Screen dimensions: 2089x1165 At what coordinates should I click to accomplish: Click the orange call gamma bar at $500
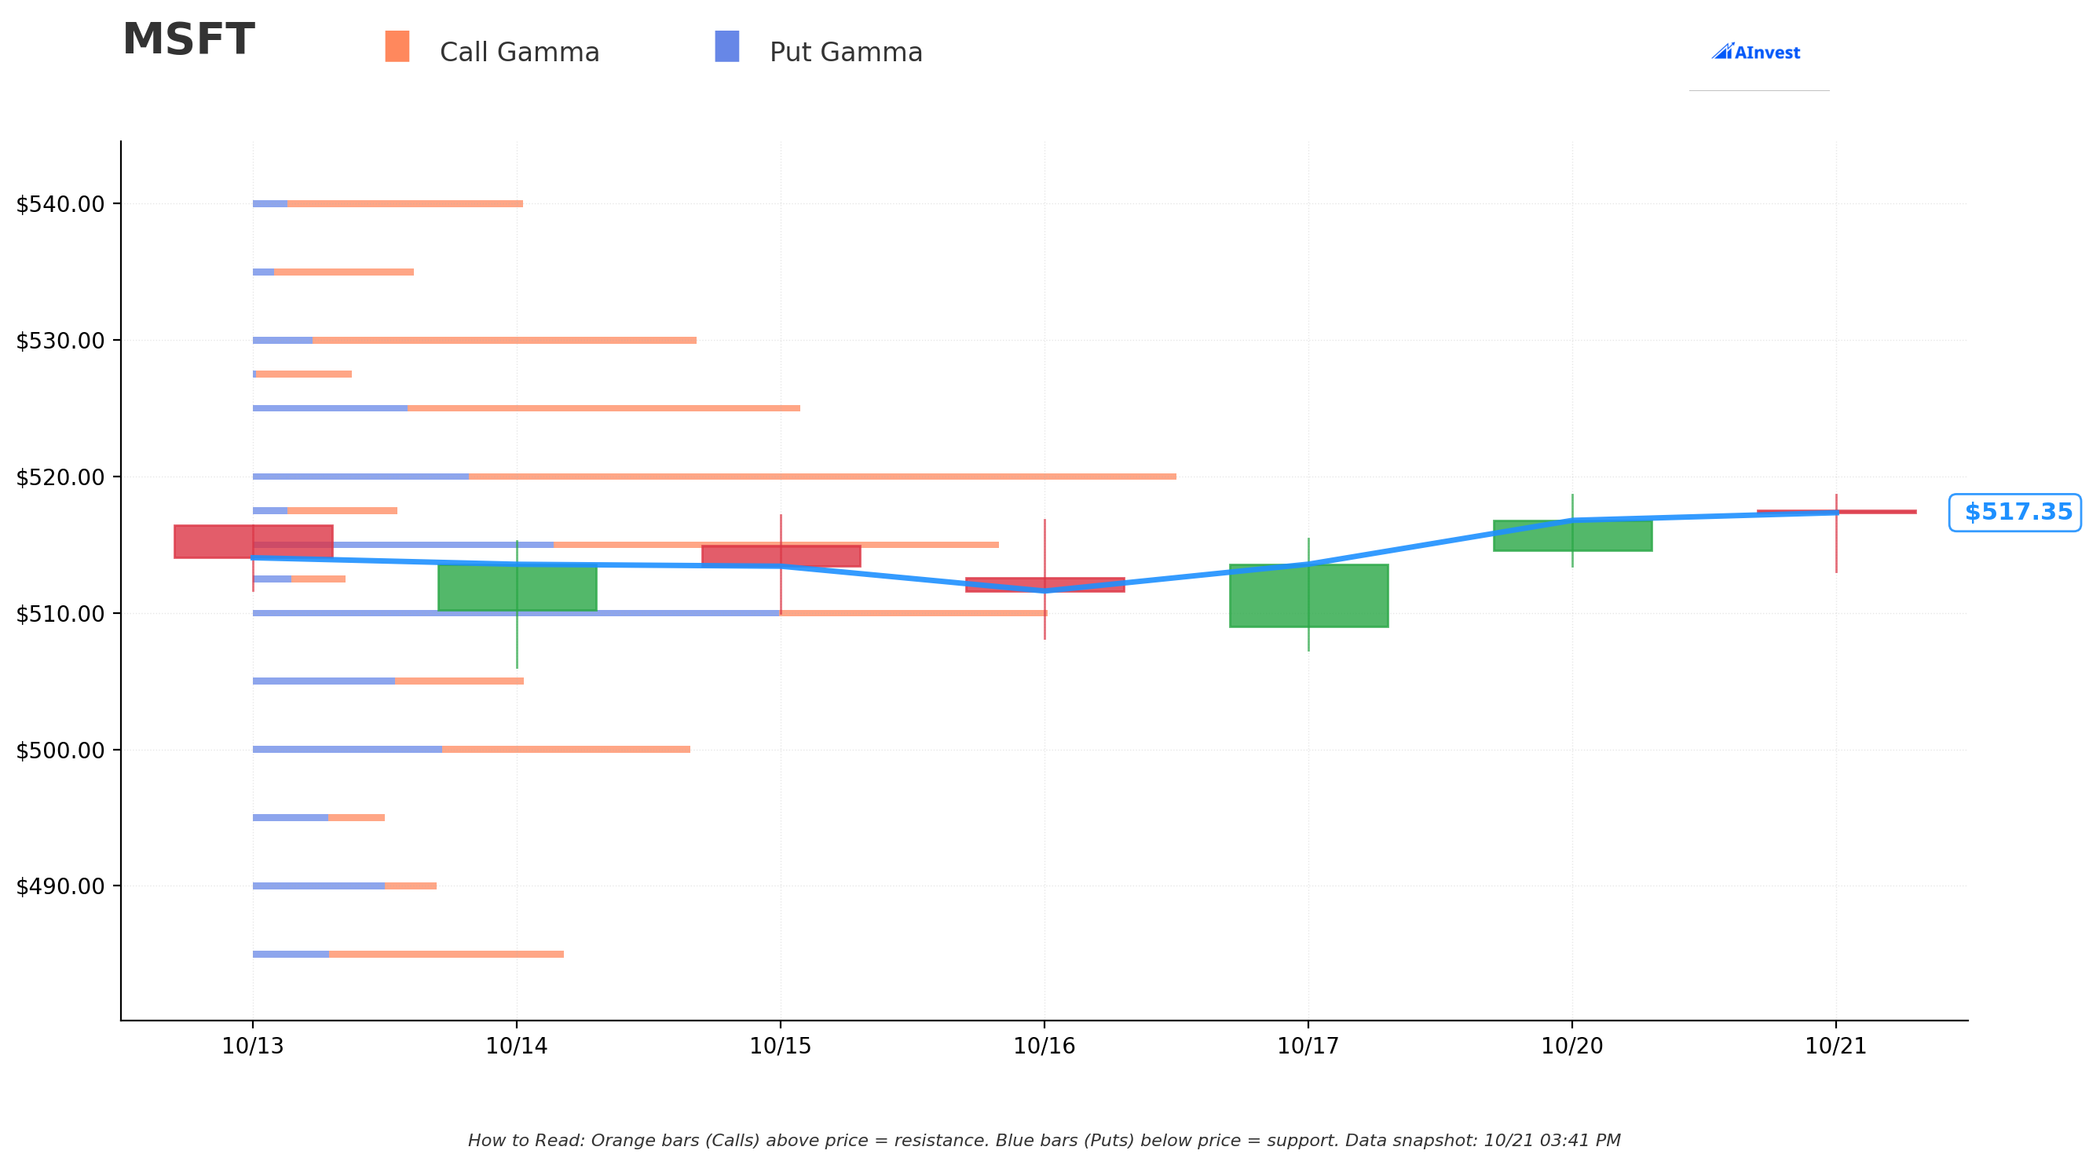click(567, 749)
